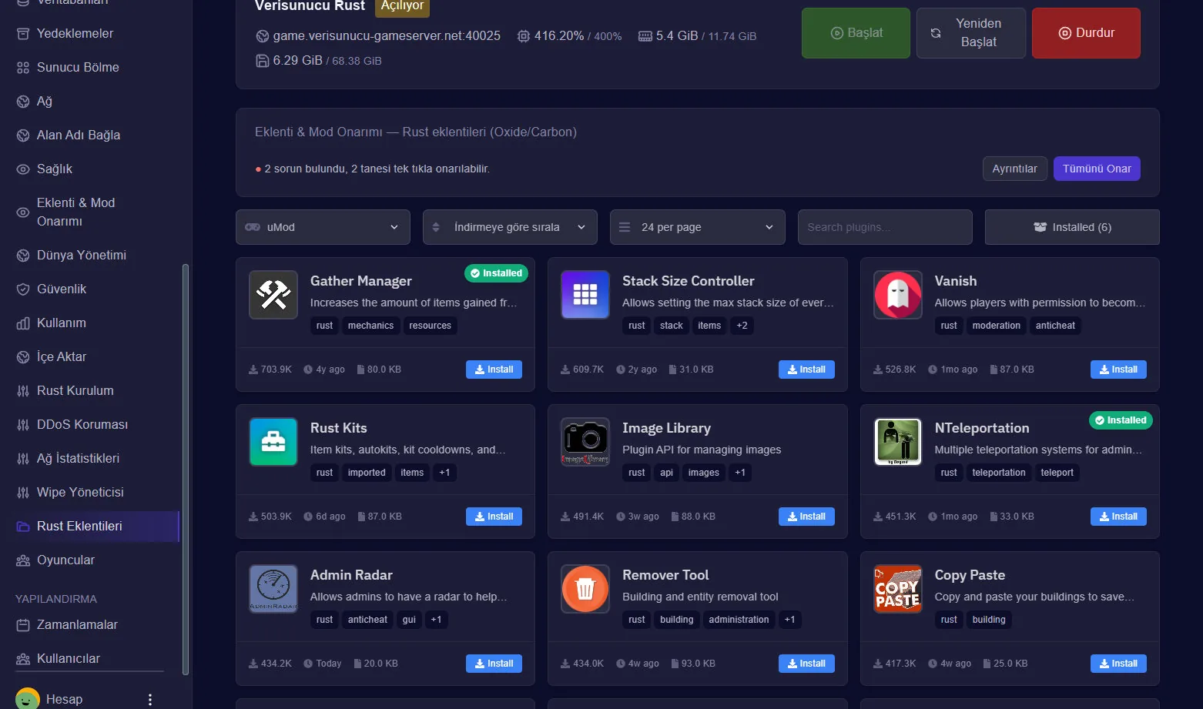Toggle the Installed (6) filter
Viewport: 1203px width, 709px height.
tap(1072, 227)
